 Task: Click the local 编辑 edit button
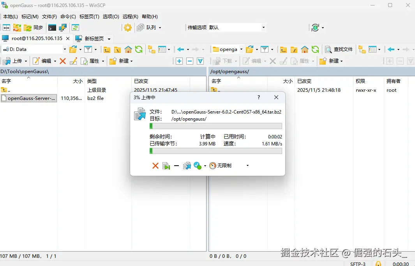(x=42, y=61)
